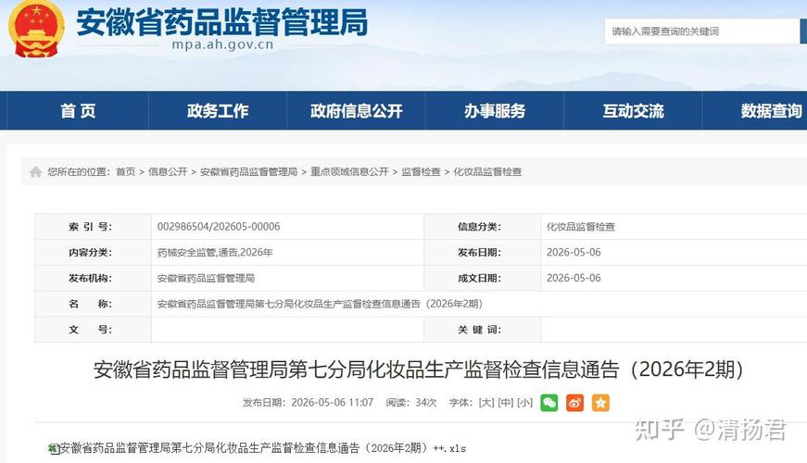Click the main article headline
The width and height of the screenshot is (807, 463).
pyautogui.click(x=418, y=369)
